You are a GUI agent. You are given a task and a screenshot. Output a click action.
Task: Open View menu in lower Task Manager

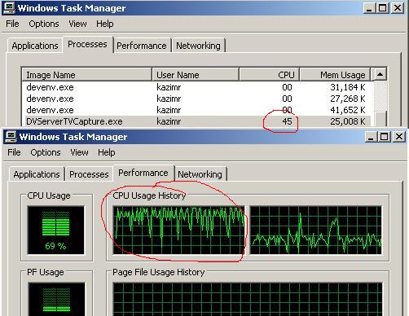click(79, 152)
